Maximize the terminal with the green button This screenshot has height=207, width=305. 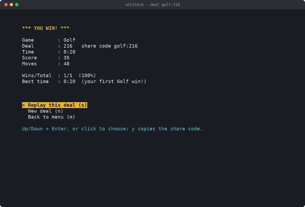pos(17,5)
